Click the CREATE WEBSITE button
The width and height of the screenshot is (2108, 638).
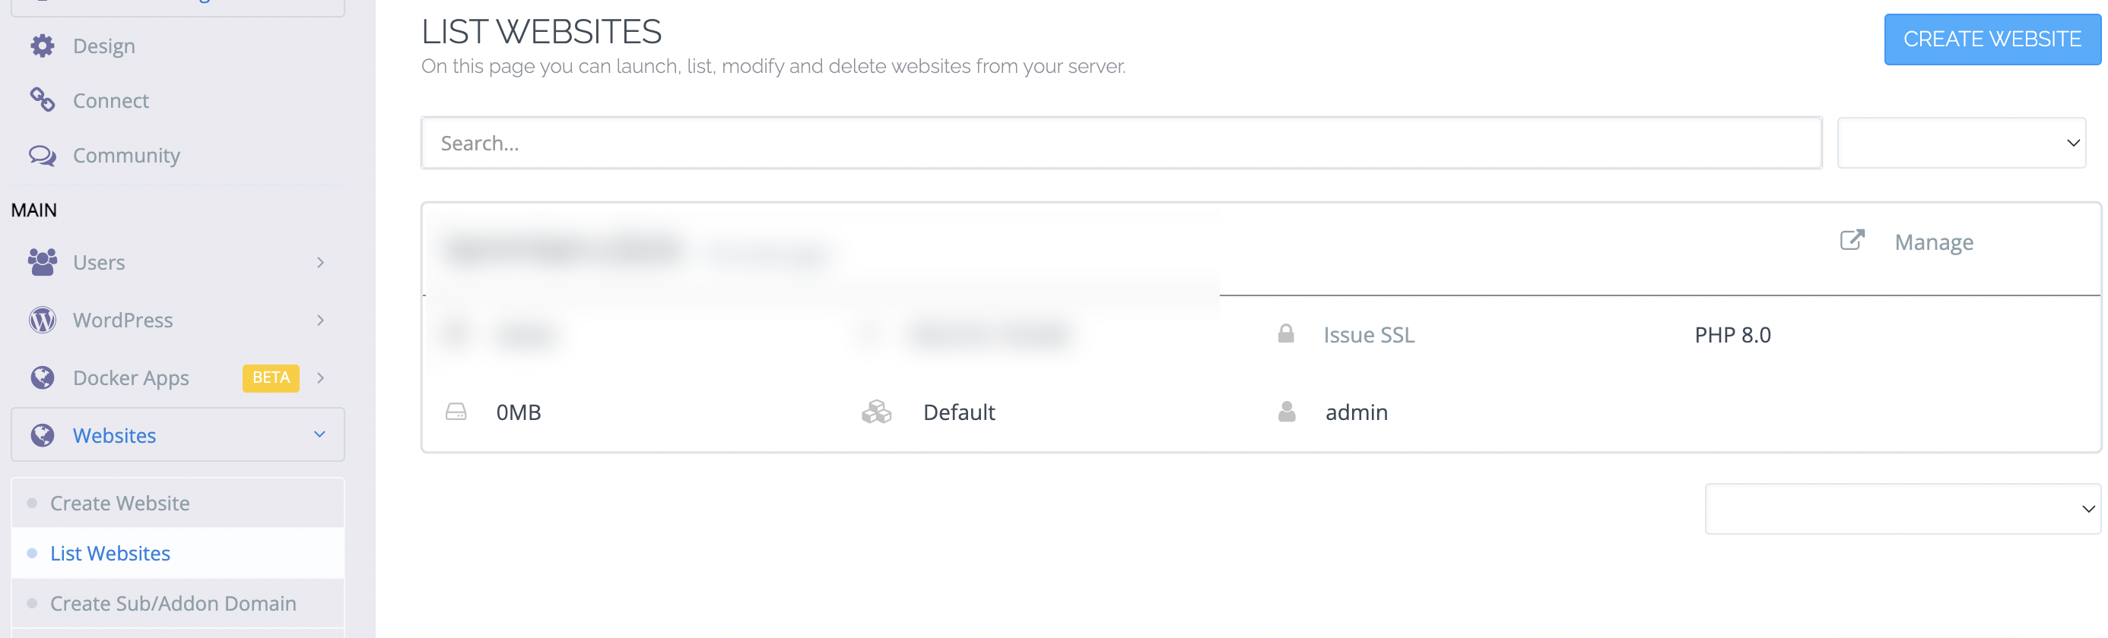1992,39
